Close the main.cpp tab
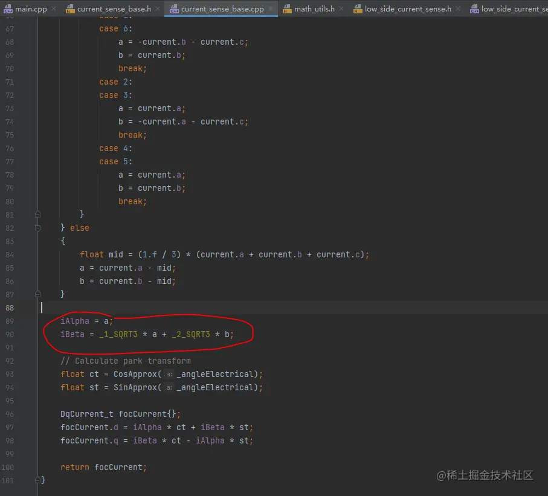 [x=54, y=8]
